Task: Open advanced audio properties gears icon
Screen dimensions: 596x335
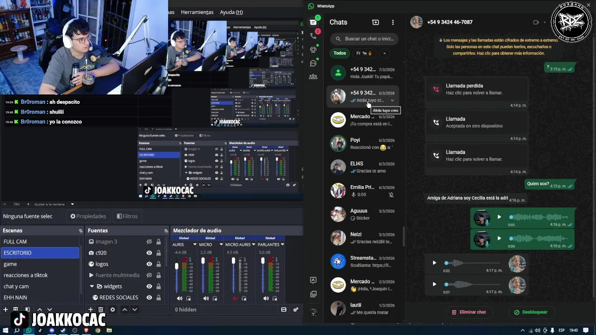Action: coord(295,309)
